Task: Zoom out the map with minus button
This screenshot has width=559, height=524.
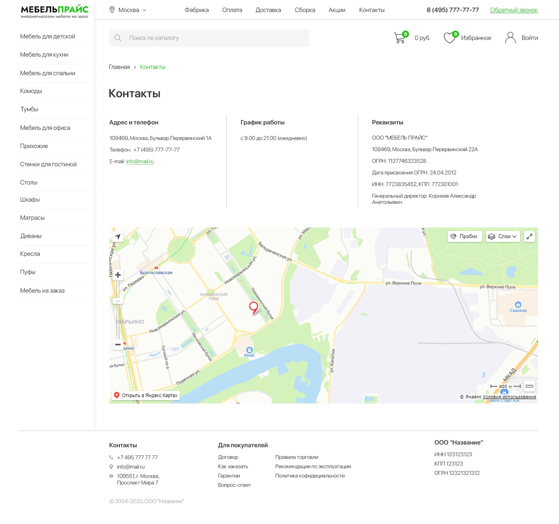Action: click(118, 344)
